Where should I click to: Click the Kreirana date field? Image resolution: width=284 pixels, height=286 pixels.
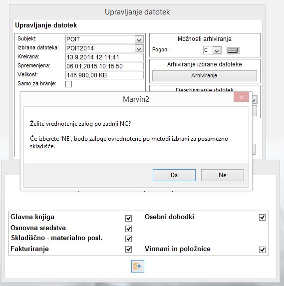[104, 57]
